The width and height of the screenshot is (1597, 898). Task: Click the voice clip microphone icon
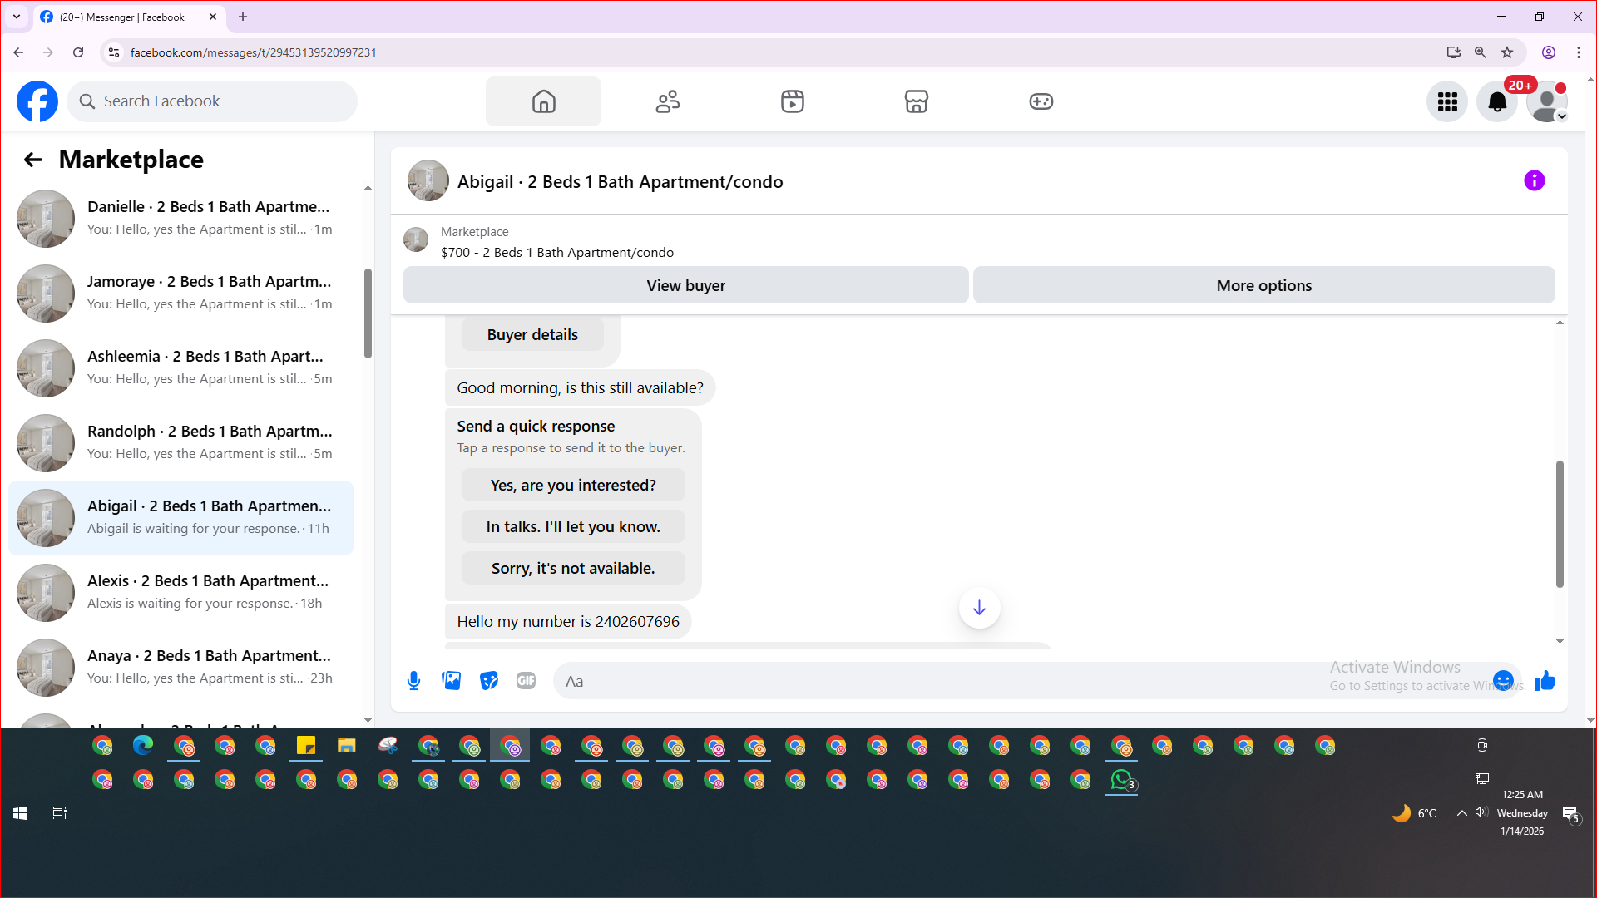413,681
